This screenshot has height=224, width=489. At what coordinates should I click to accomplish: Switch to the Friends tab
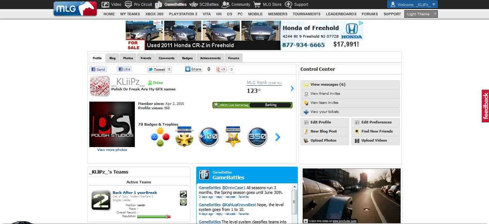[146, 58]
